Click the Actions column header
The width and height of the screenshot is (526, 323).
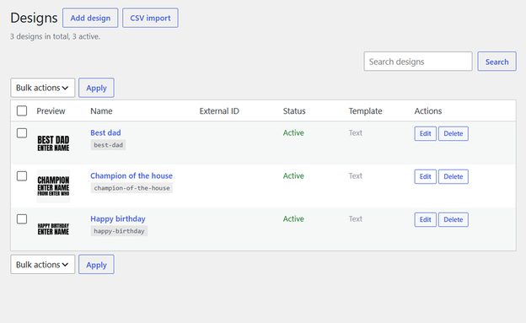point(428,110)
